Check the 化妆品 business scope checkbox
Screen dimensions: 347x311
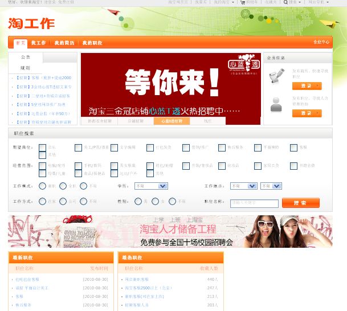[x=222, y=166]
